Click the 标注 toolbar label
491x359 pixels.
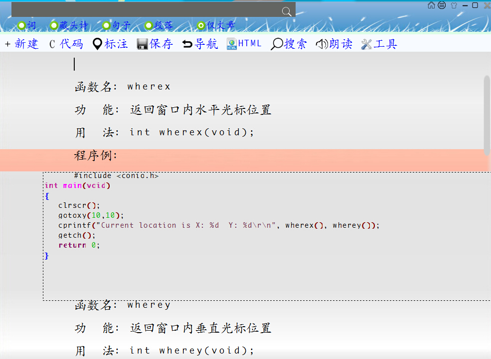116,44
